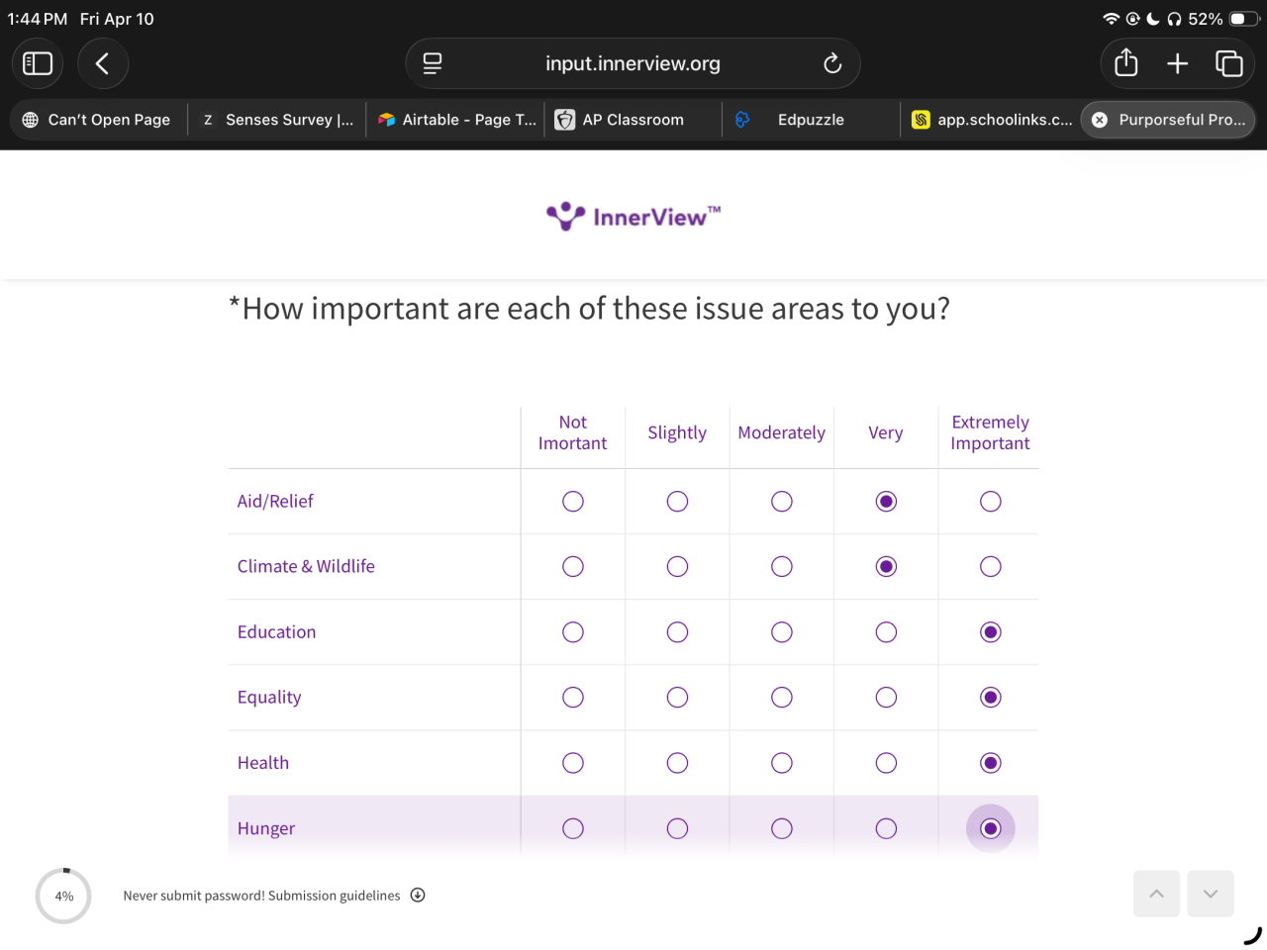Advance to next question with down chevron

coord(1210,894)
